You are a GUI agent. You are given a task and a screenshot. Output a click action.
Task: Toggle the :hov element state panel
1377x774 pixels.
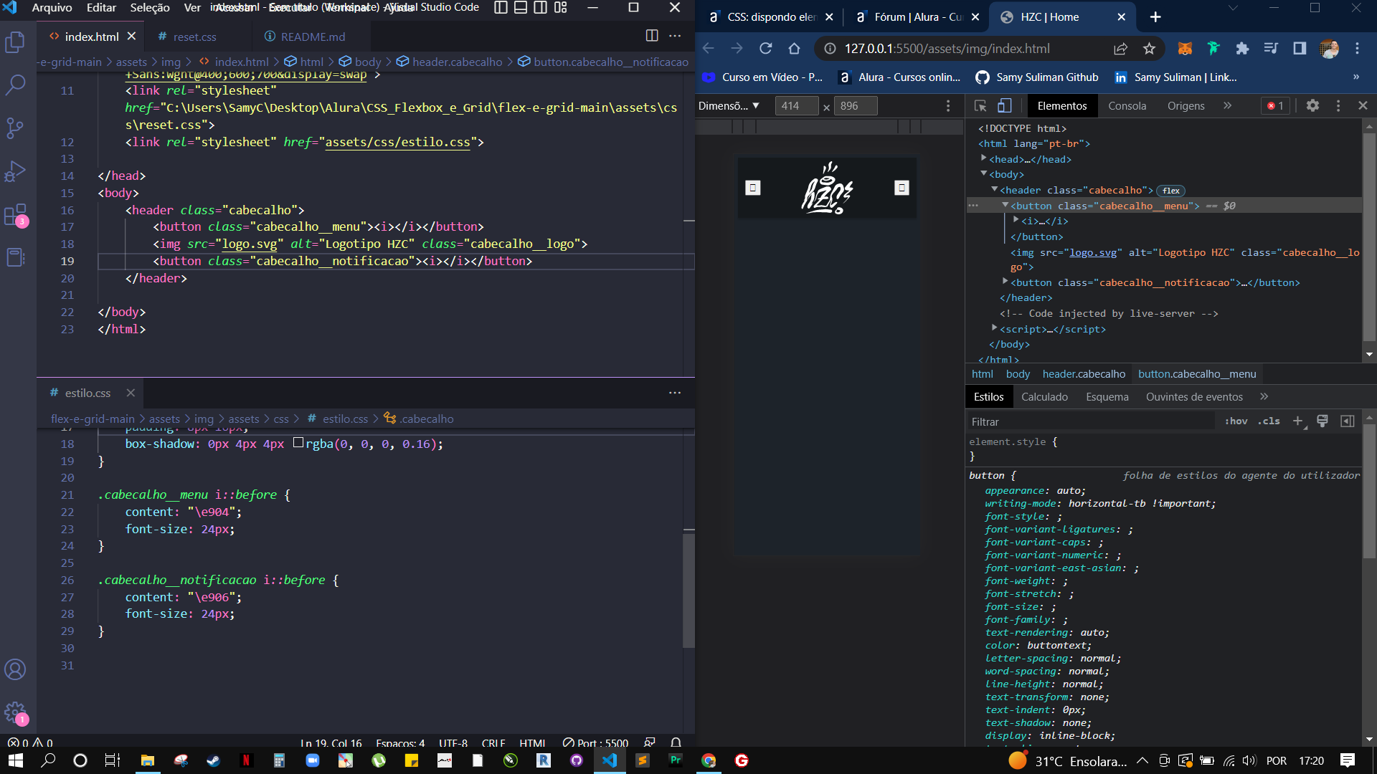coord(1236,421)
